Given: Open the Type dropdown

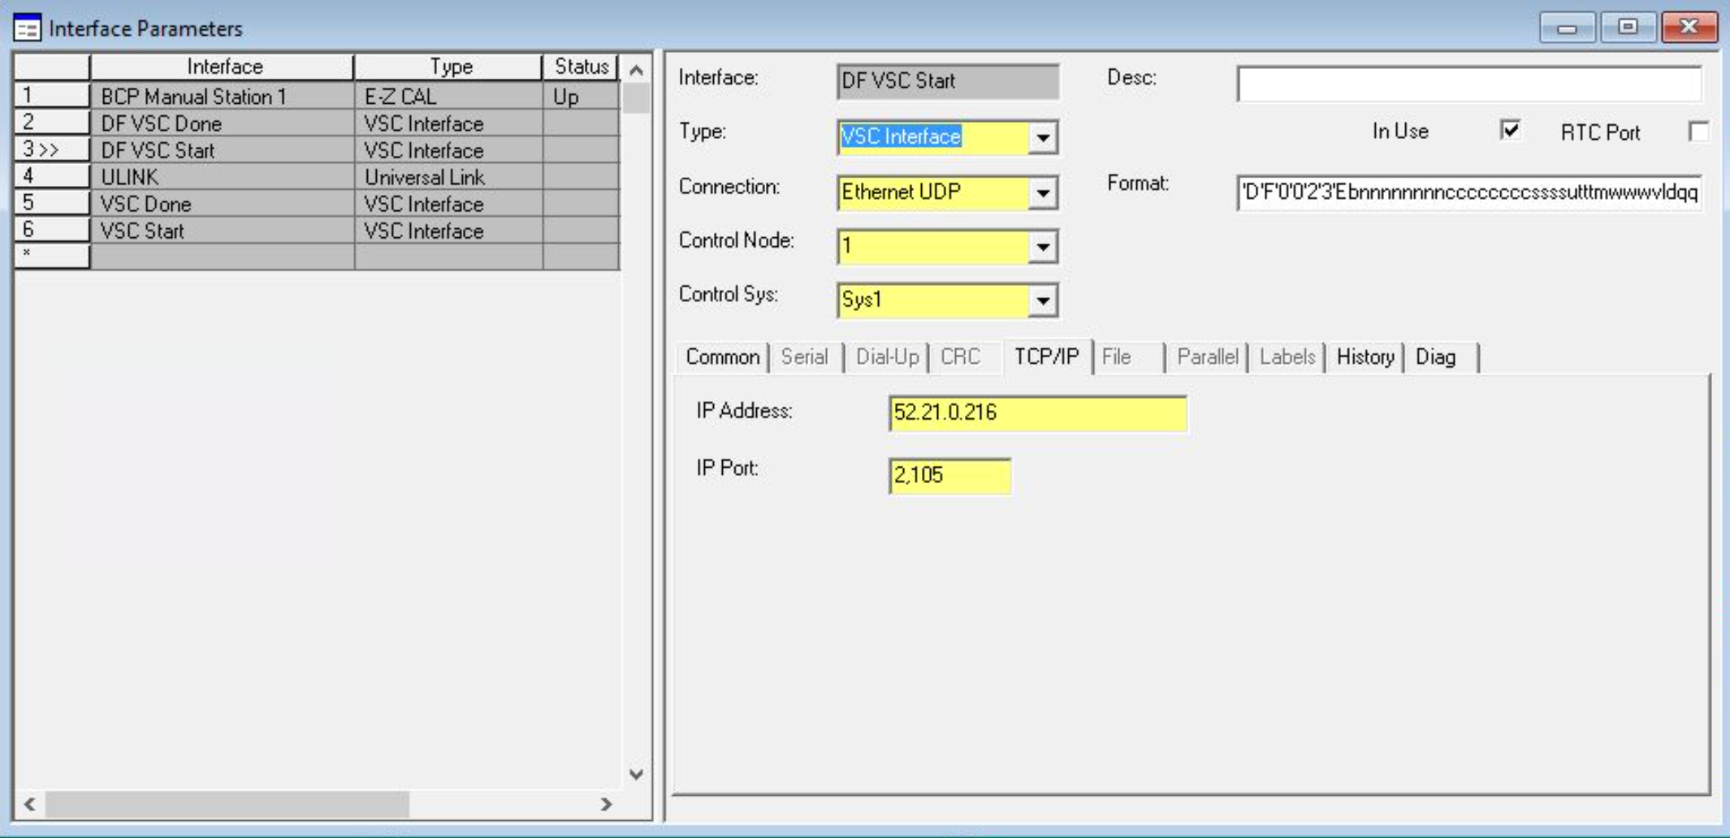Looking at the screenshot, I should pos(1043,137).
